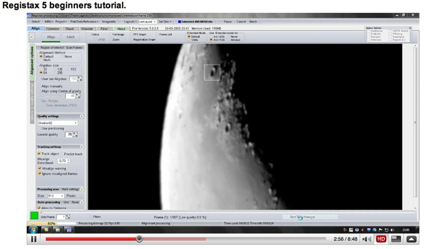The image size is (424, 249).
Task: Enable the Registration Graph checkbox
Action: [x=131, y=39]
